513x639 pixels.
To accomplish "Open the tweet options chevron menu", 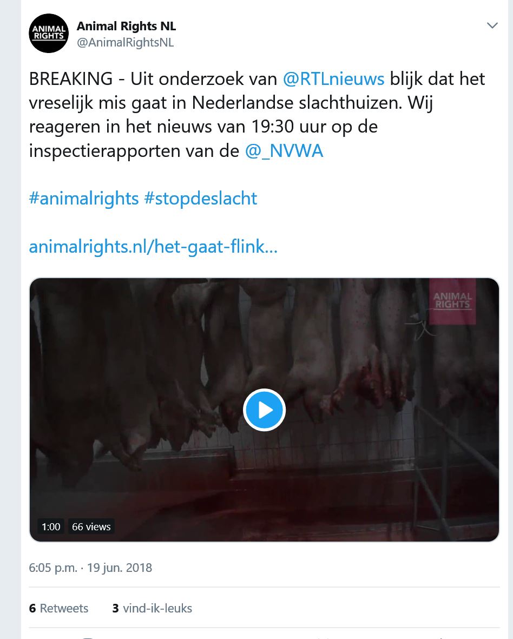I will point(492,25).
